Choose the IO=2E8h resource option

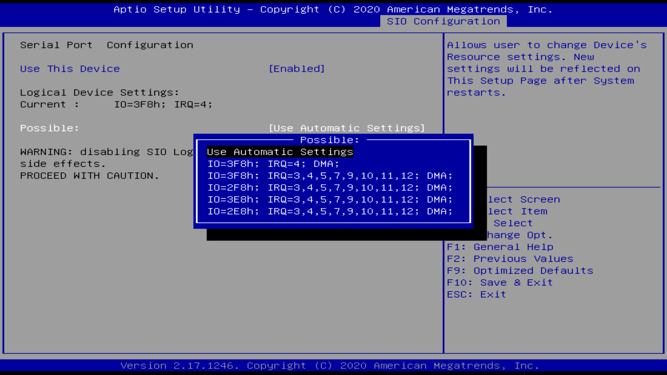(330, 211)
